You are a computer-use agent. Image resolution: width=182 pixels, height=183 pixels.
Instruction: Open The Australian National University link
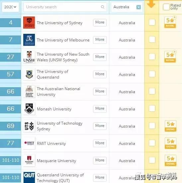point(58,91)
